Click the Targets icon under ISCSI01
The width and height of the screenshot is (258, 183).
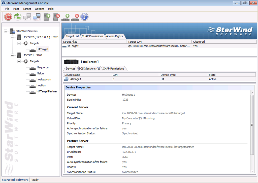pos(26,61)
